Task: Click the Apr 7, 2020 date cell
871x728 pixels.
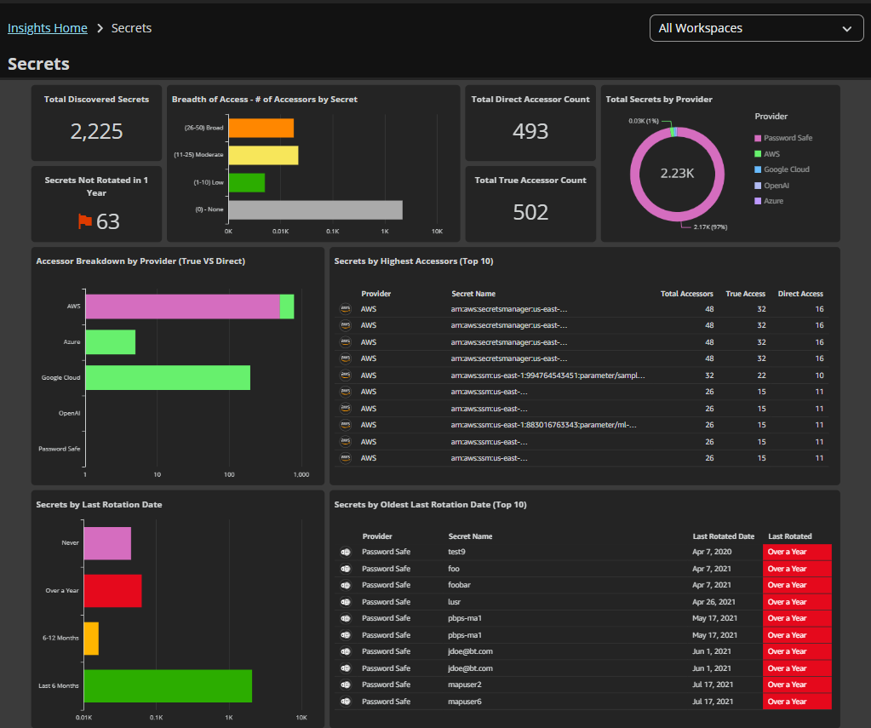Action: (712, 552)
